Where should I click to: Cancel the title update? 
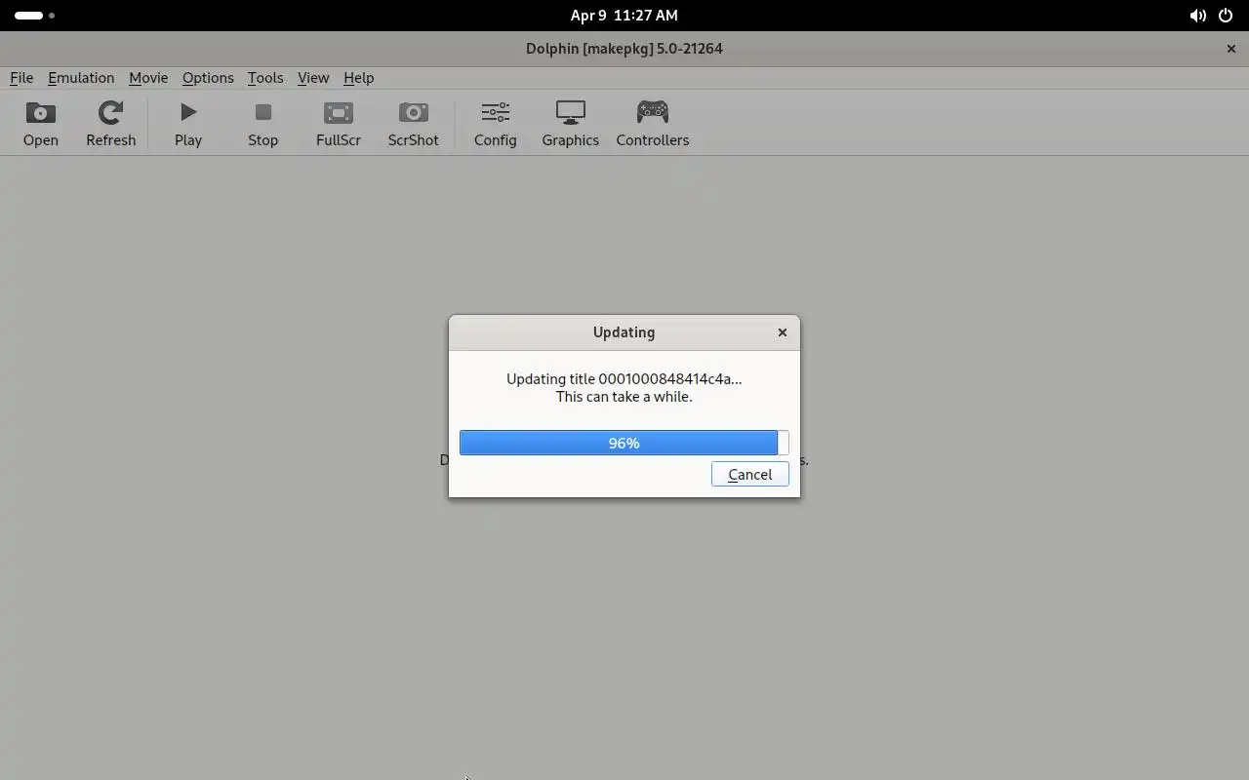click(x=750, y=475)
